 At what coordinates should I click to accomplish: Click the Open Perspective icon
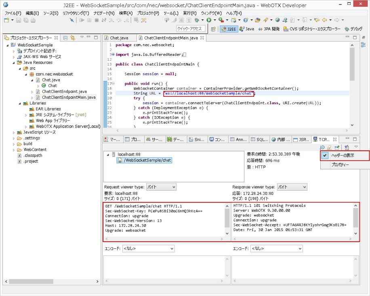click(213, 29)
